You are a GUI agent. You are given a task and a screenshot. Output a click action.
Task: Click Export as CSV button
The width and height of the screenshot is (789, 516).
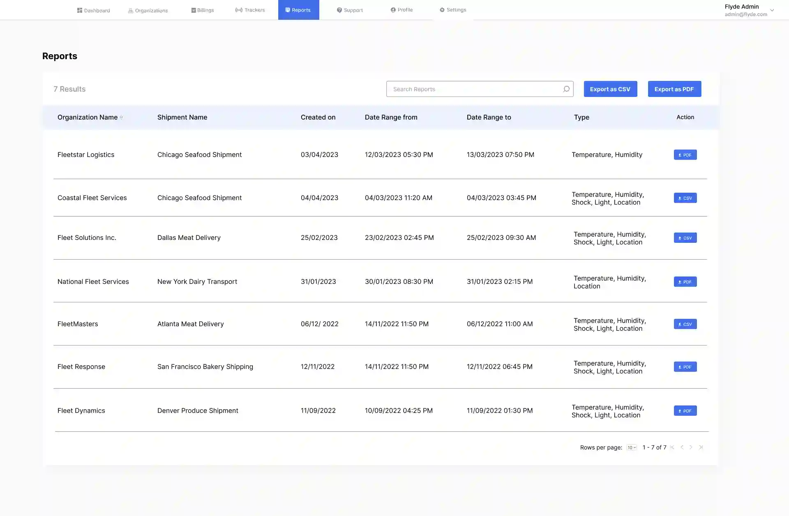pos(610,89)
